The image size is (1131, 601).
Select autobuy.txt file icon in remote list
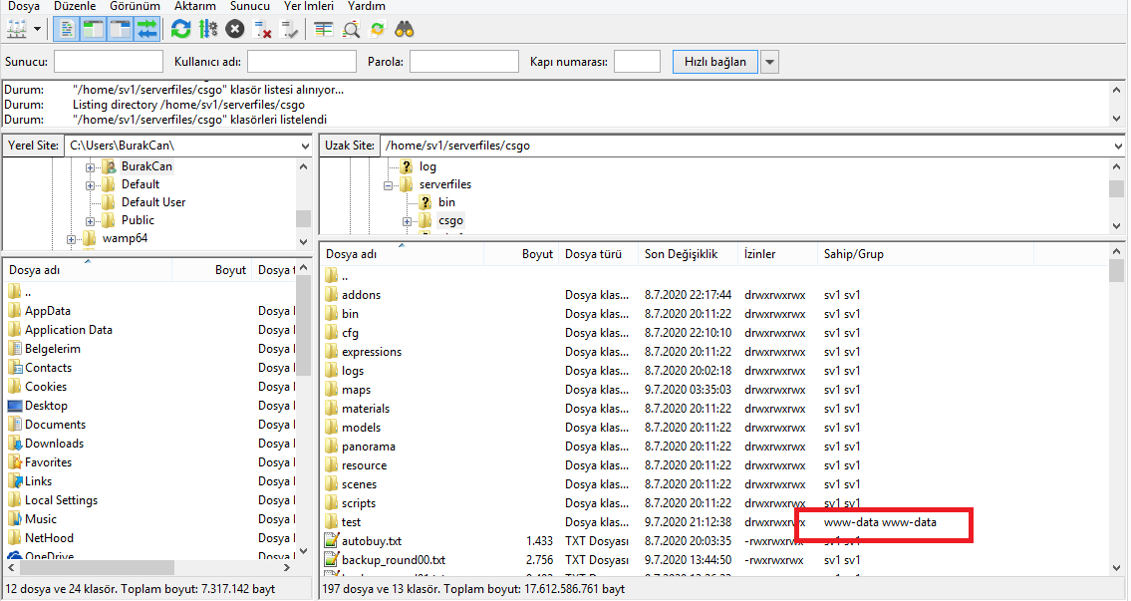pos(331,540)
